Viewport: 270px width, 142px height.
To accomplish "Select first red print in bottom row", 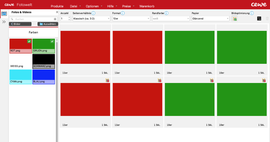I will (85, 99).
